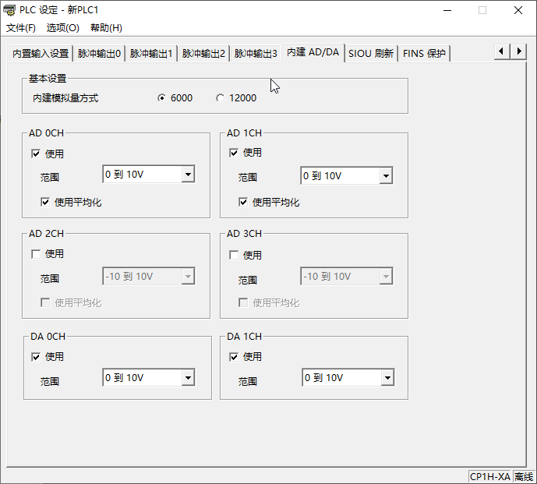Toggle 使用平均化 for AD 1CH

243,202
